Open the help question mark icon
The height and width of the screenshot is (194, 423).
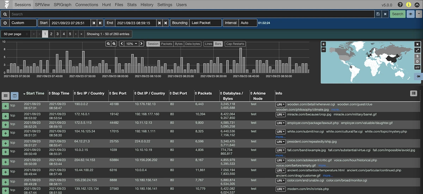pos(400,5)
